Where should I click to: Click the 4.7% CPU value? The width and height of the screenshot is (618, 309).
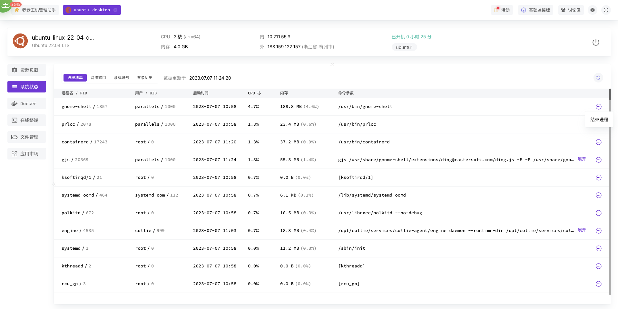pyautogui.click(x=253, y=107)
